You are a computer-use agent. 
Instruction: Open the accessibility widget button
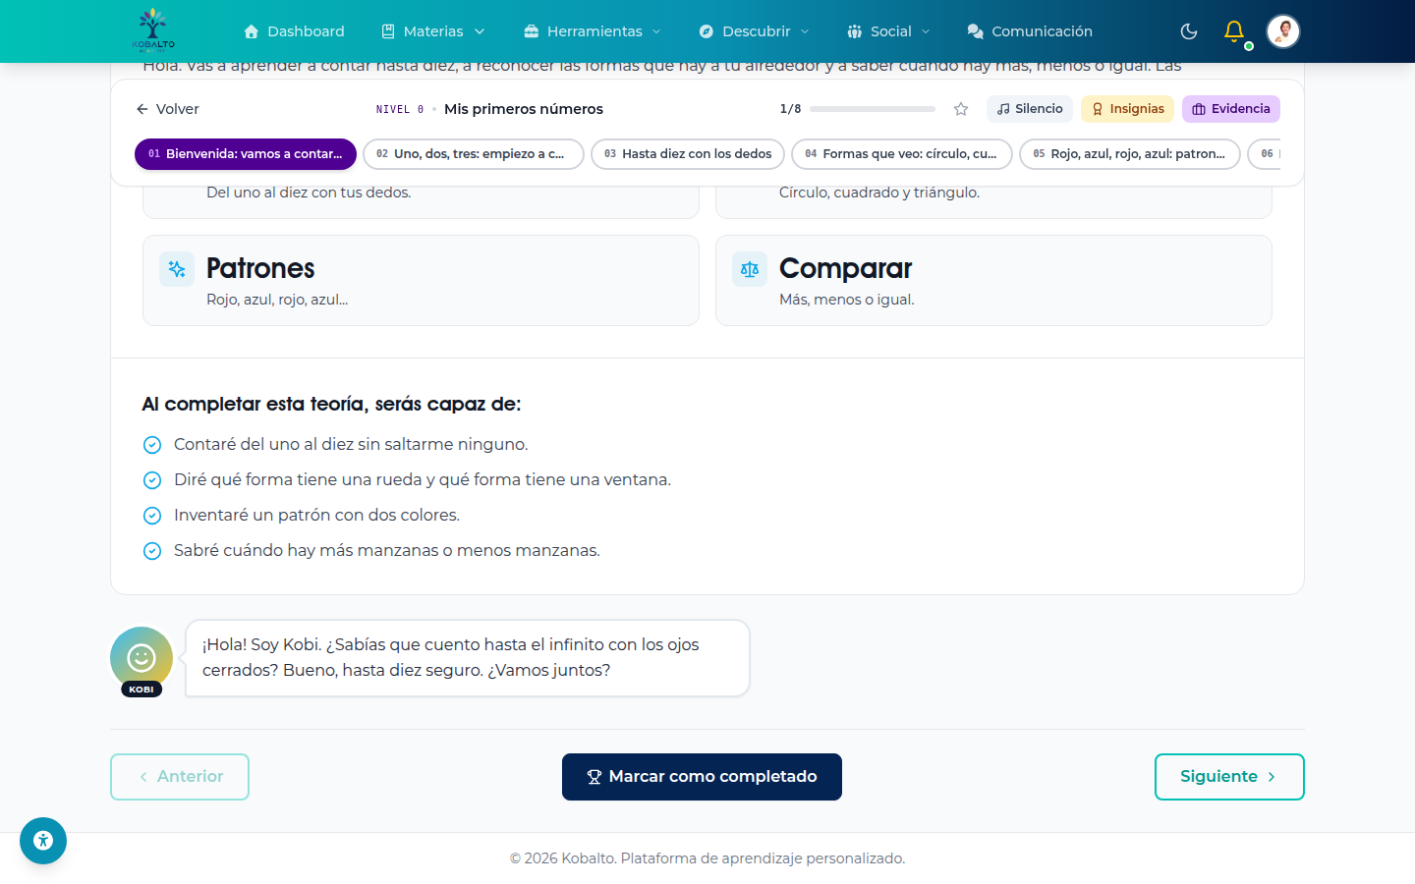43,841
